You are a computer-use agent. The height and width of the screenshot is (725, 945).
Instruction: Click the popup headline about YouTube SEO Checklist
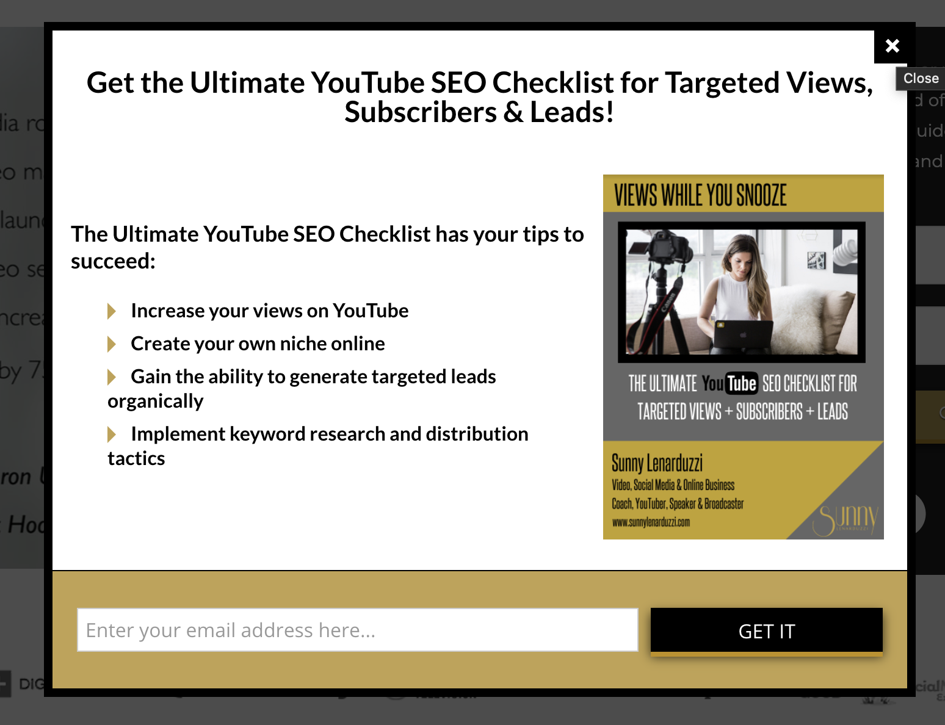[480, 97]
